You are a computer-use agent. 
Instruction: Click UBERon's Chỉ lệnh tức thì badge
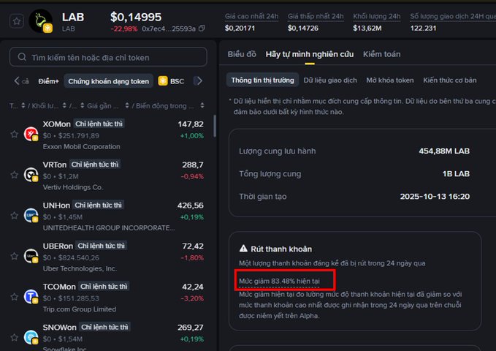[x=102, y=246]
